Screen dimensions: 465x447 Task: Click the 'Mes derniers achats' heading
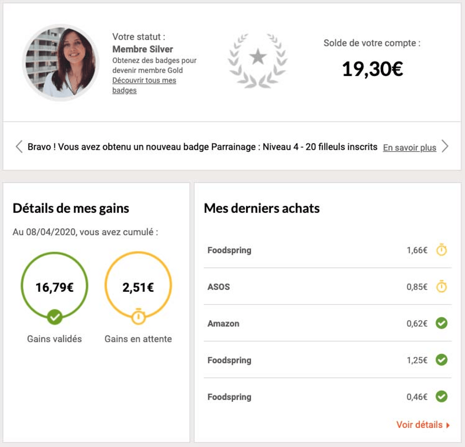(x=262, y=208)
